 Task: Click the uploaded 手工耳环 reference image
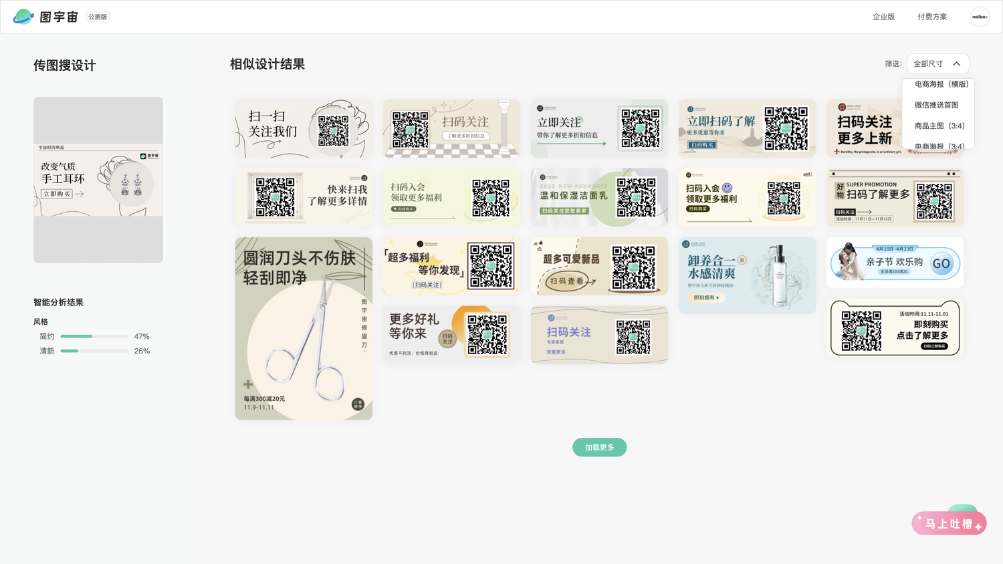point(98,180)
